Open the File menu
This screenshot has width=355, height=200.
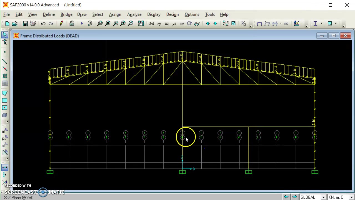coord(7,14)
